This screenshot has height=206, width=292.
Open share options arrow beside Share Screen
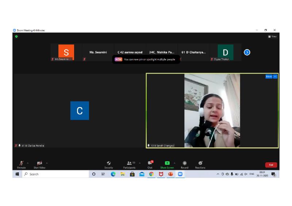[x=174, y=163]
